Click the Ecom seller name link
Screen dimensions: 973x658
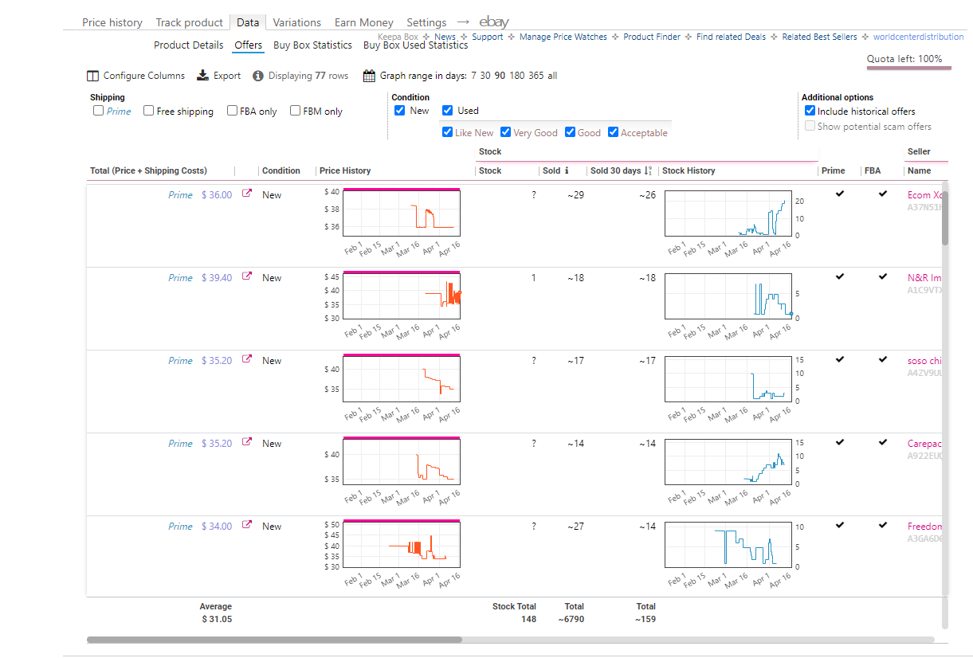[925, 195]
